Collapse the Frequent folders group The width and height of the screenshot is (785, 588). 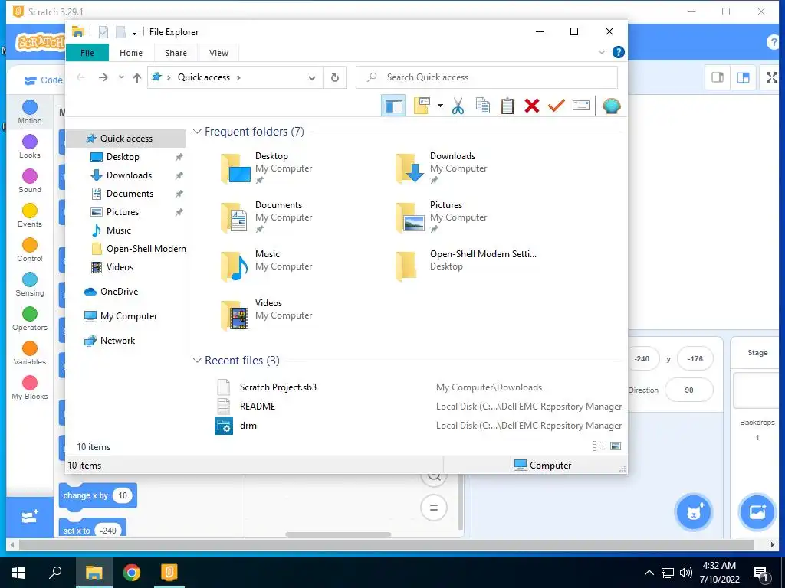[x=197, y=132]
